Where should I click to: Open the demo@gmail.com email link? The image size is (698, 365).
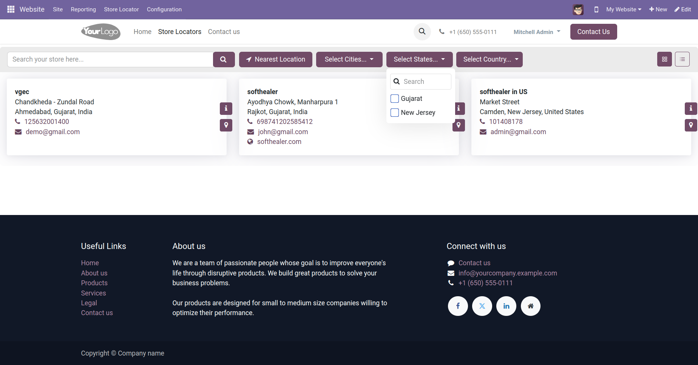pos(53,132)
